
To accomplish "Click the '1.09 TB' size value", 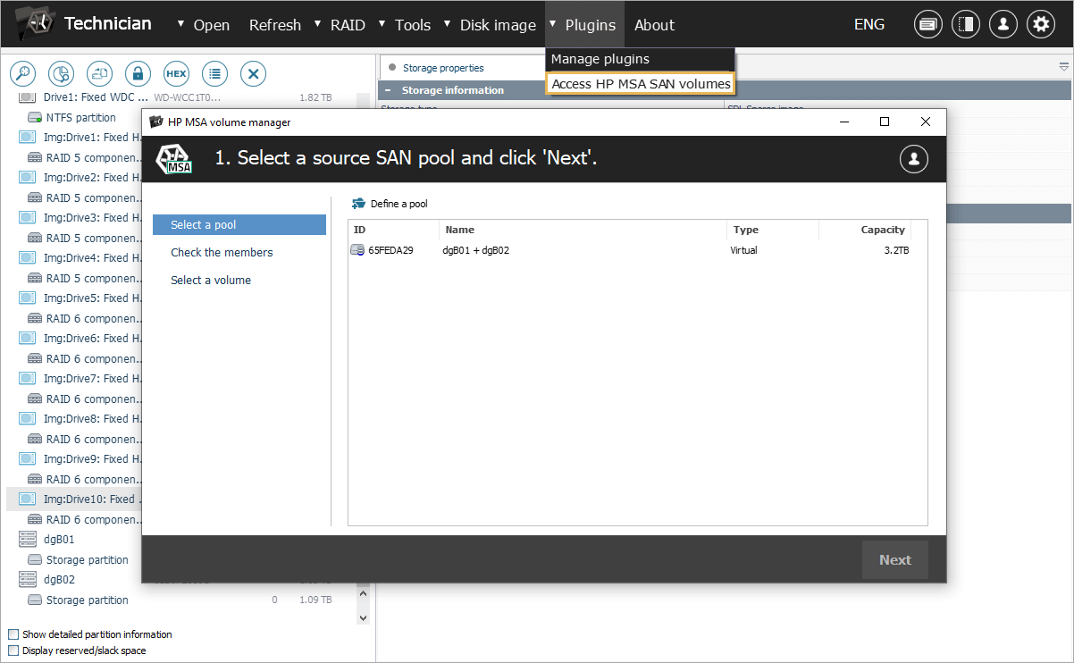I will [315, 600].
